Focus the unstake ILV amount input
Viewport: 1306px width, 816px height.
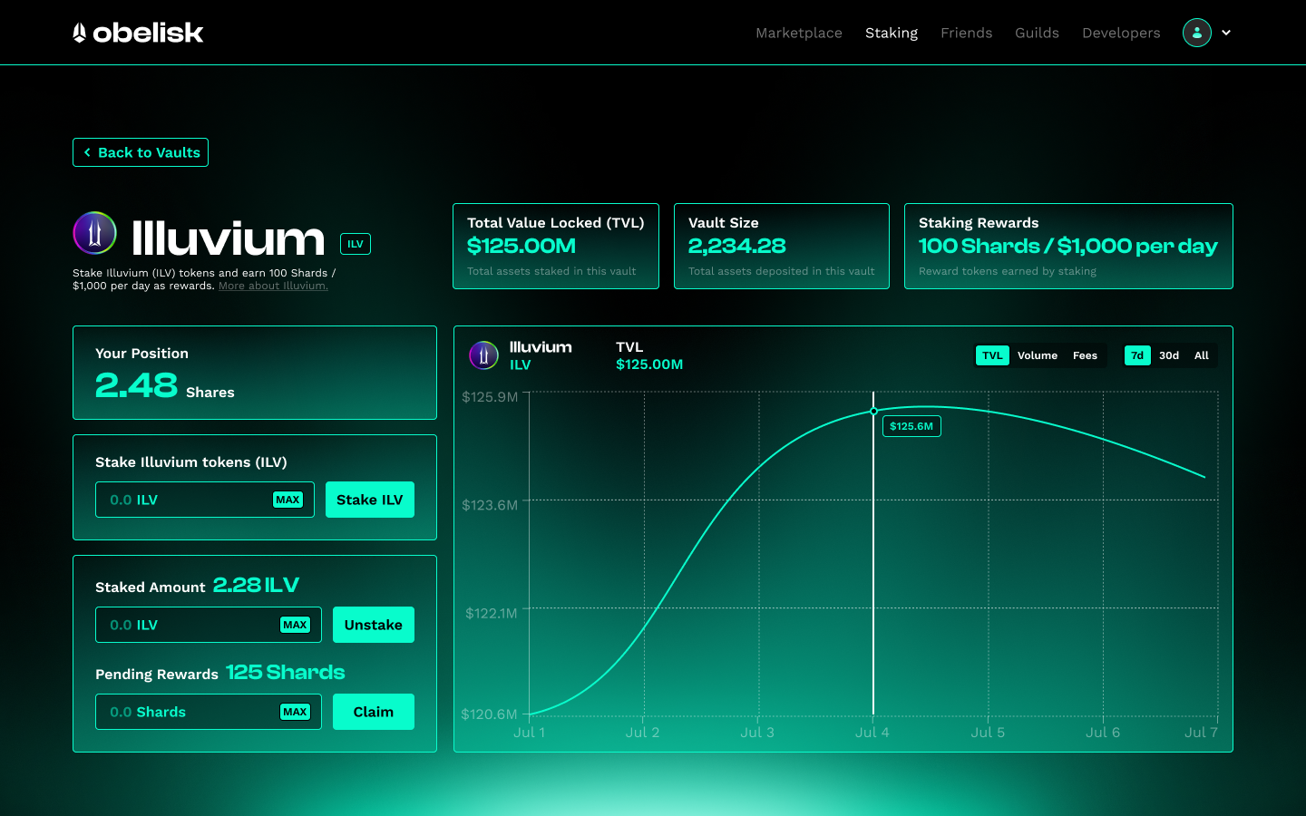209,625
